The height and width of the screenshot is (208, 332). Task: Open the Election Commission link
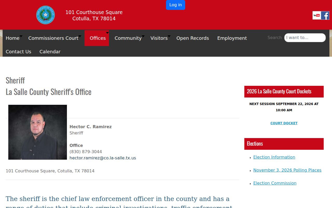coord(275,183)
